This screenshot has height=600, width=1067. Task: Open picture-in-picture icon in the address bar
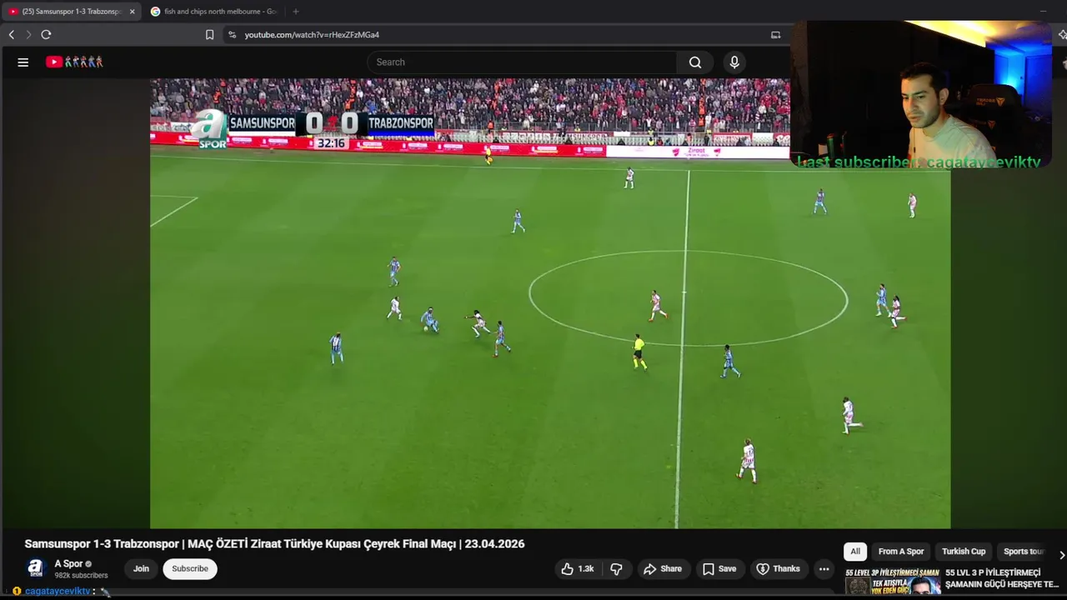click(775, 34)
